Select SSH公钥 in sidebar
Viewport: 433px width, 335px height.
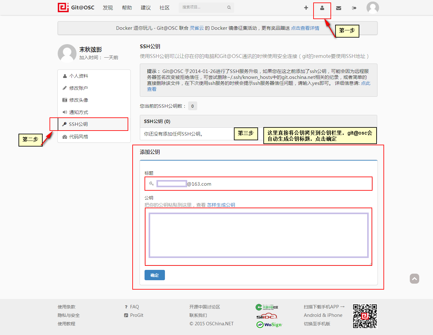[94, 124]
